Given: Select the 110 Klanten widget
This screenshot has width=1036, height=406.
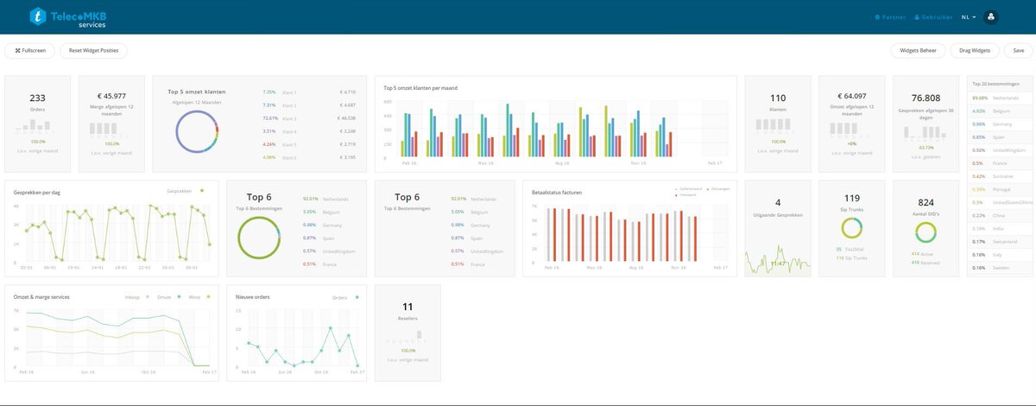Looking at the screenshot, I should [778, 124].
